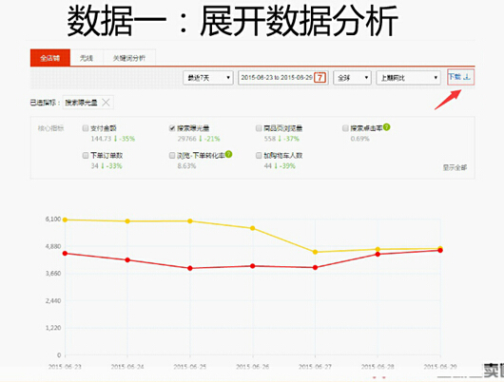
Task: Click the 下载 download button
Action: [x=460, y=77]
